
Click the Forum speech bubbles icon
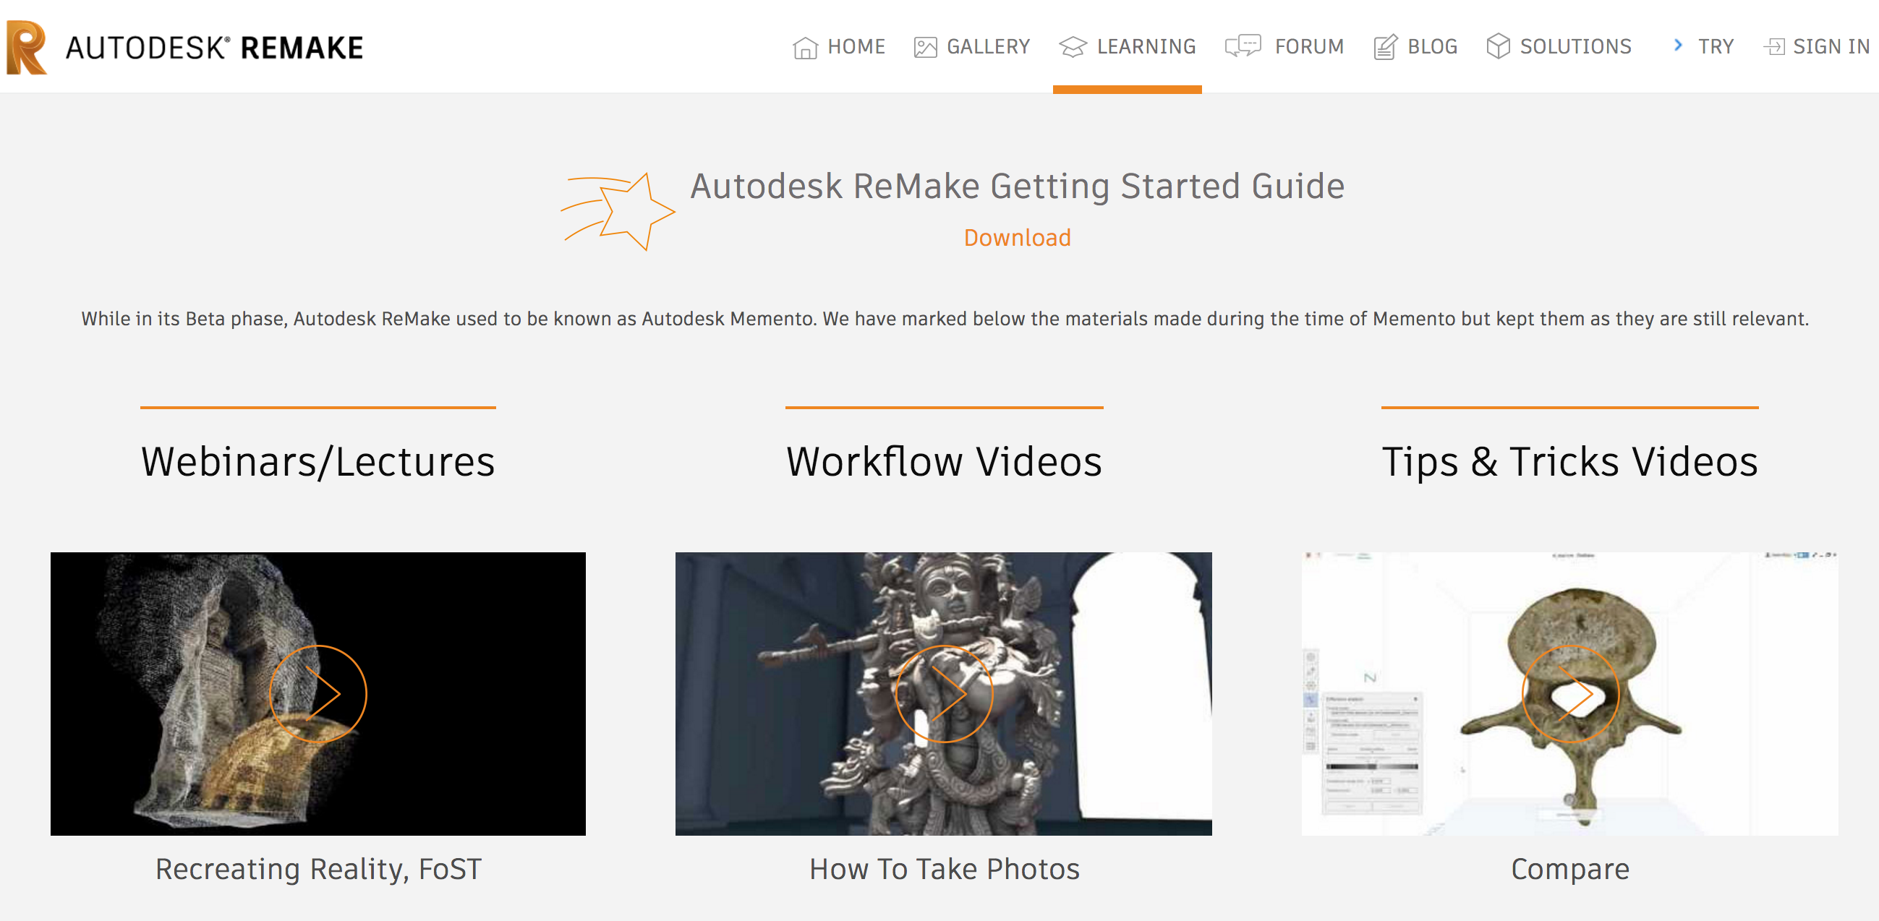1243,46
